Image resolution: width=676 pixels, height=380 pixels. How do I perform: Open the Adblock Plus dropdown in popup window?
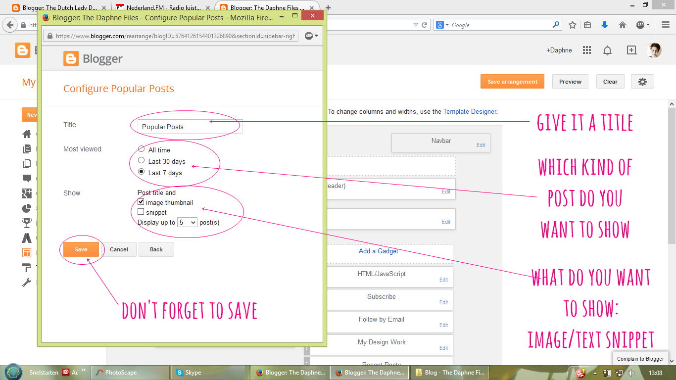[x=316, y=36]
